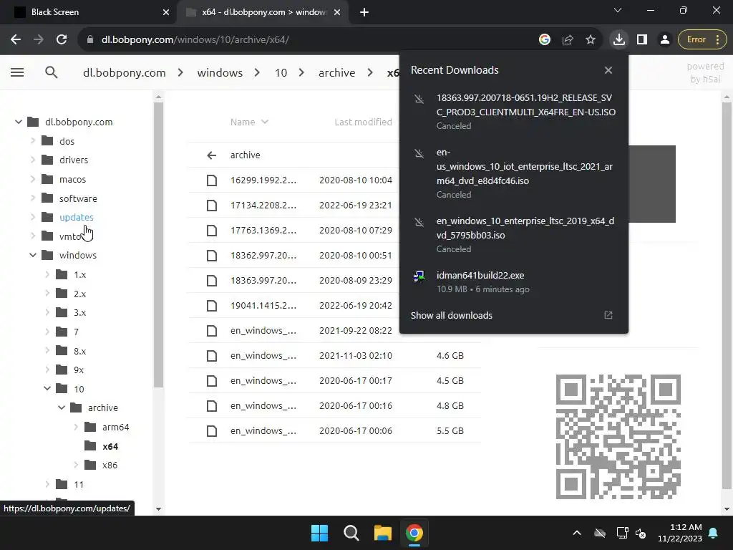
Task: Click the Error update button
Action: pyautogui.click(x=703, y=40)
